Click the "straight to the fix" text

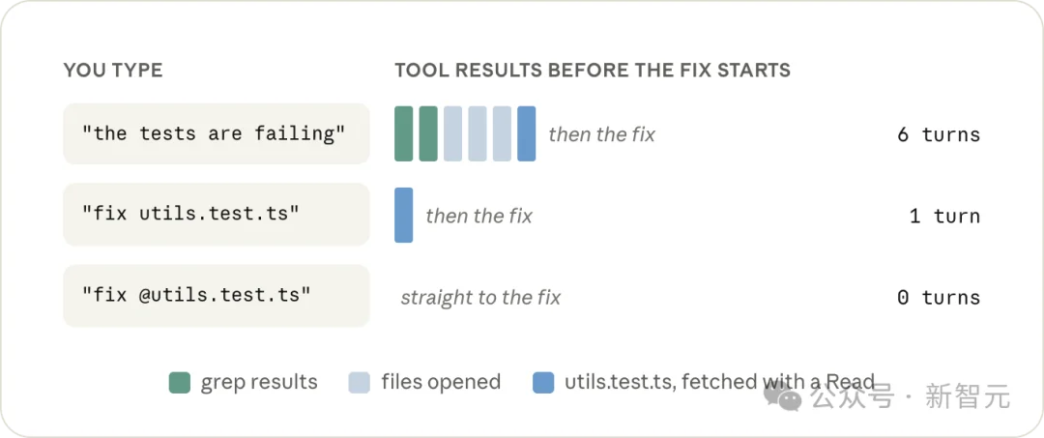coord(480,298)
